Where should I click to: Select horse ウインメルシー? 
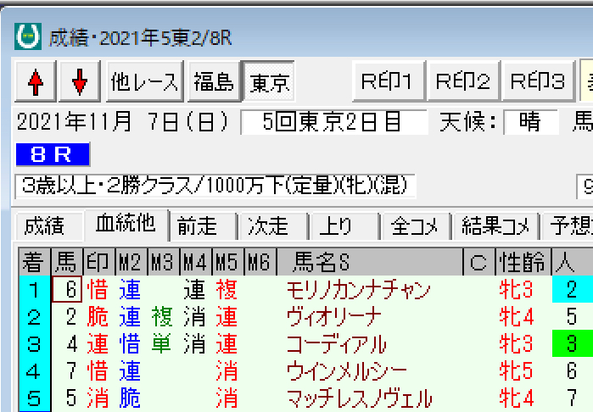[347, 371]
